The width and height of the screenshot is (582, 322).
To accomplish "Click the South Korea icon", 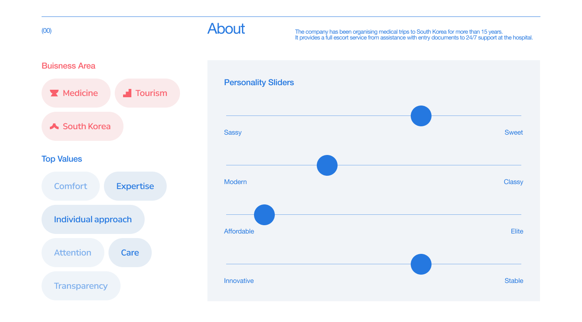I will point(54,126).
